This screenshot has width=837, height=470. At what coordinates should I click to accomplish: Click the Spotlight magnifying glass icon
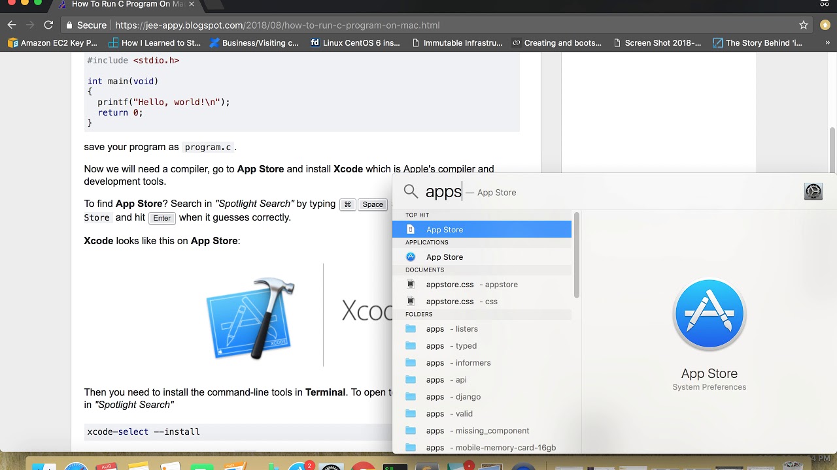pyautogui.click(x=411, y=191)
